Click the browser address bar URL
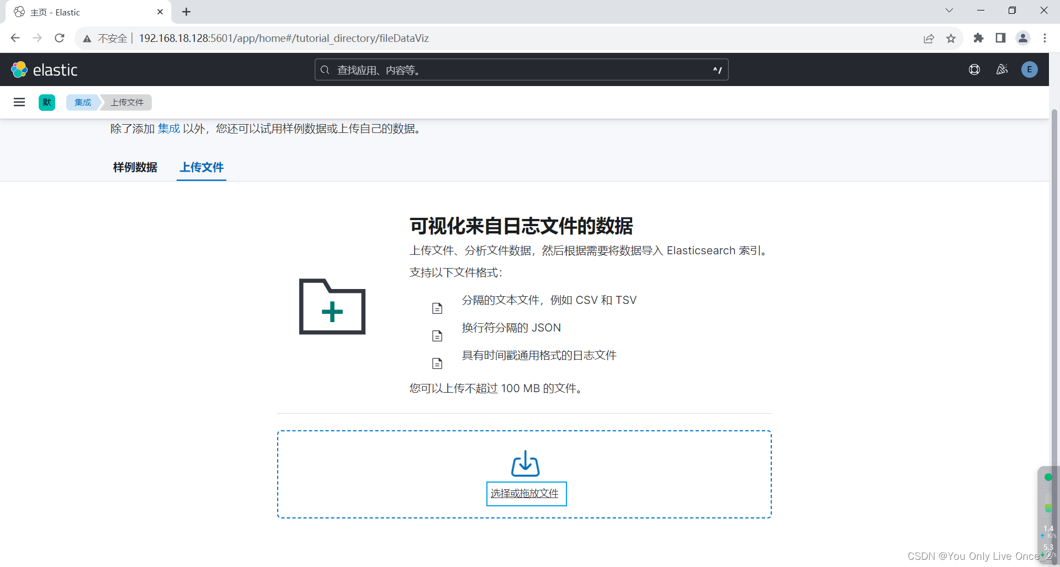This screenshot has width=1060, height=567. point(284,38)
